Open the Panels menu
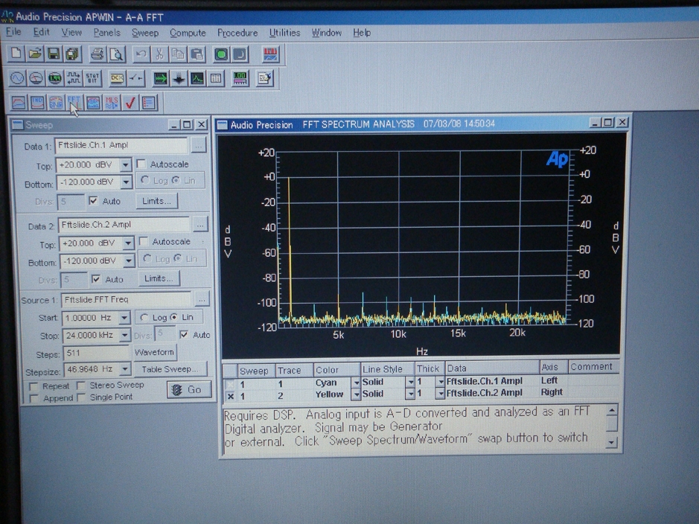Viewport: 699px width, 524px height. tap(107, 33)
